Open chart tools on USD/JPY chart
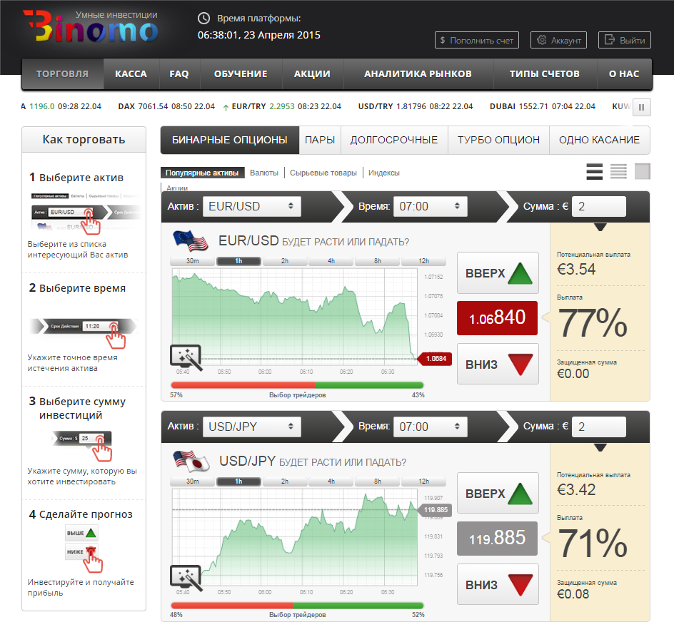Screen dimensions: 674x627 point(185,577)
